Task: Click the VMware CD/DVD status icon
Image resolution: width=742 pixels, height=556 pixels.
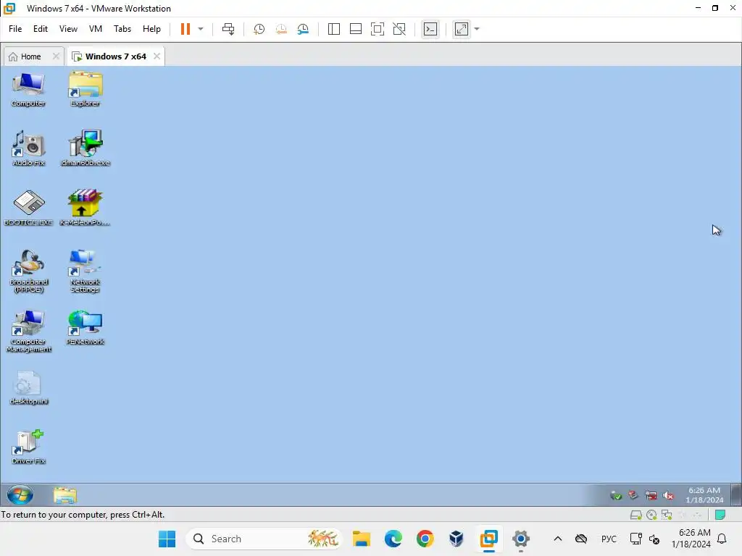Action: (x=651, y=515)
